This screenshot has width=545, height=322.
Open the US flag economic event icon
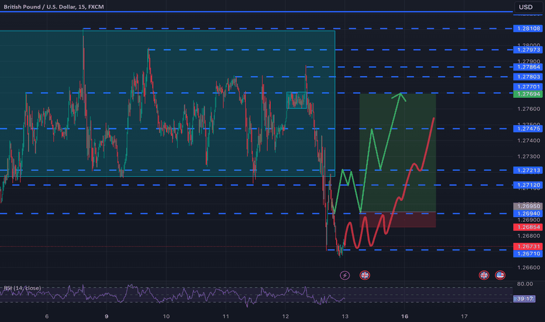pos(500,275)
